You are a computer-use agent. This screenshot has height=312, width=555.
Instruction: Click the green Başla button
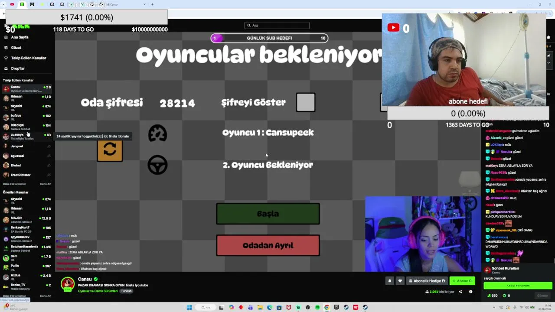point(268,214)
